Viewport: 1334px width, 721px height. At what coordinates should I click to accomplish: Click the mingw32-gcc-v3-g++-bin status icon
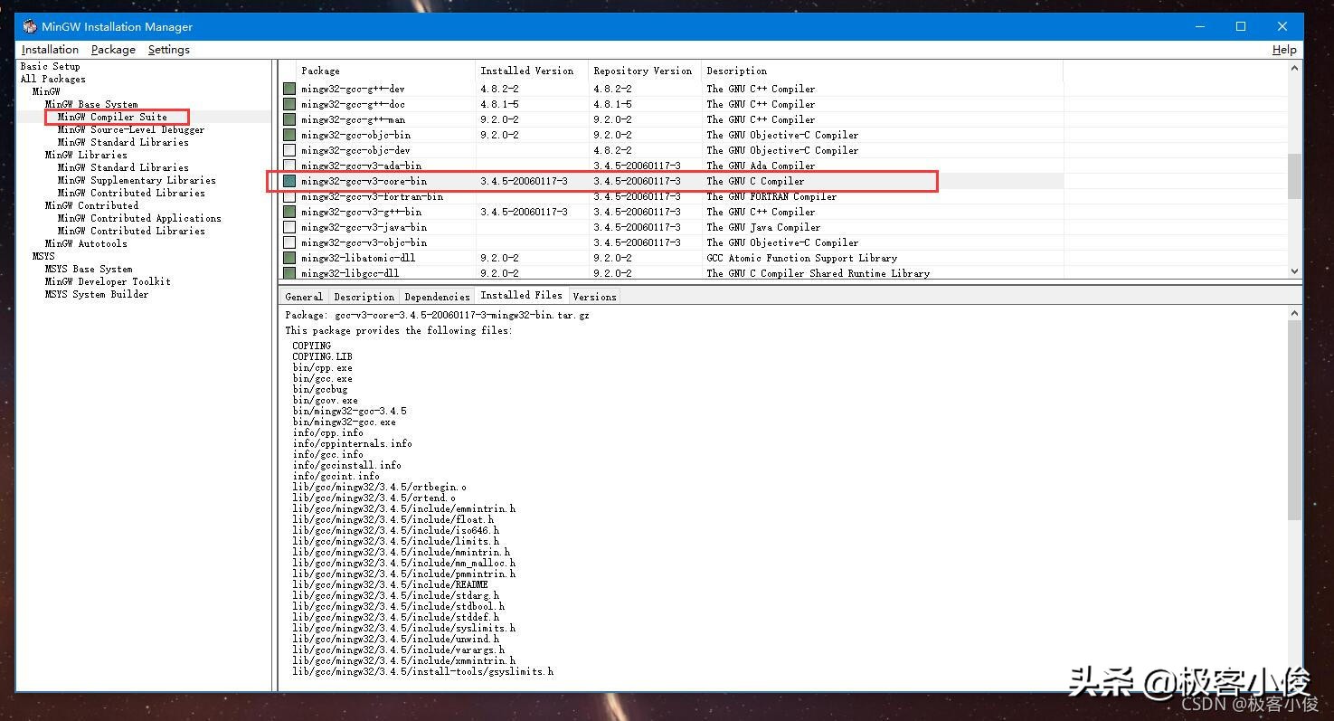tap(289, 212)
